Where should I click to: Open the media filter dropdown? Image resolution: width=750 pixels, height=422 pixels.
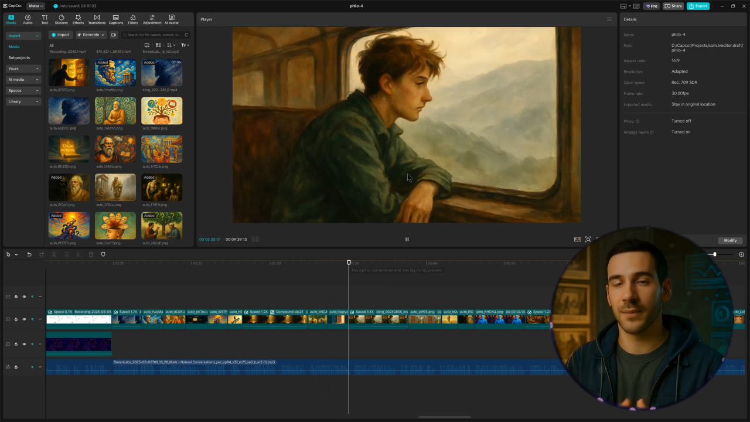185,45
